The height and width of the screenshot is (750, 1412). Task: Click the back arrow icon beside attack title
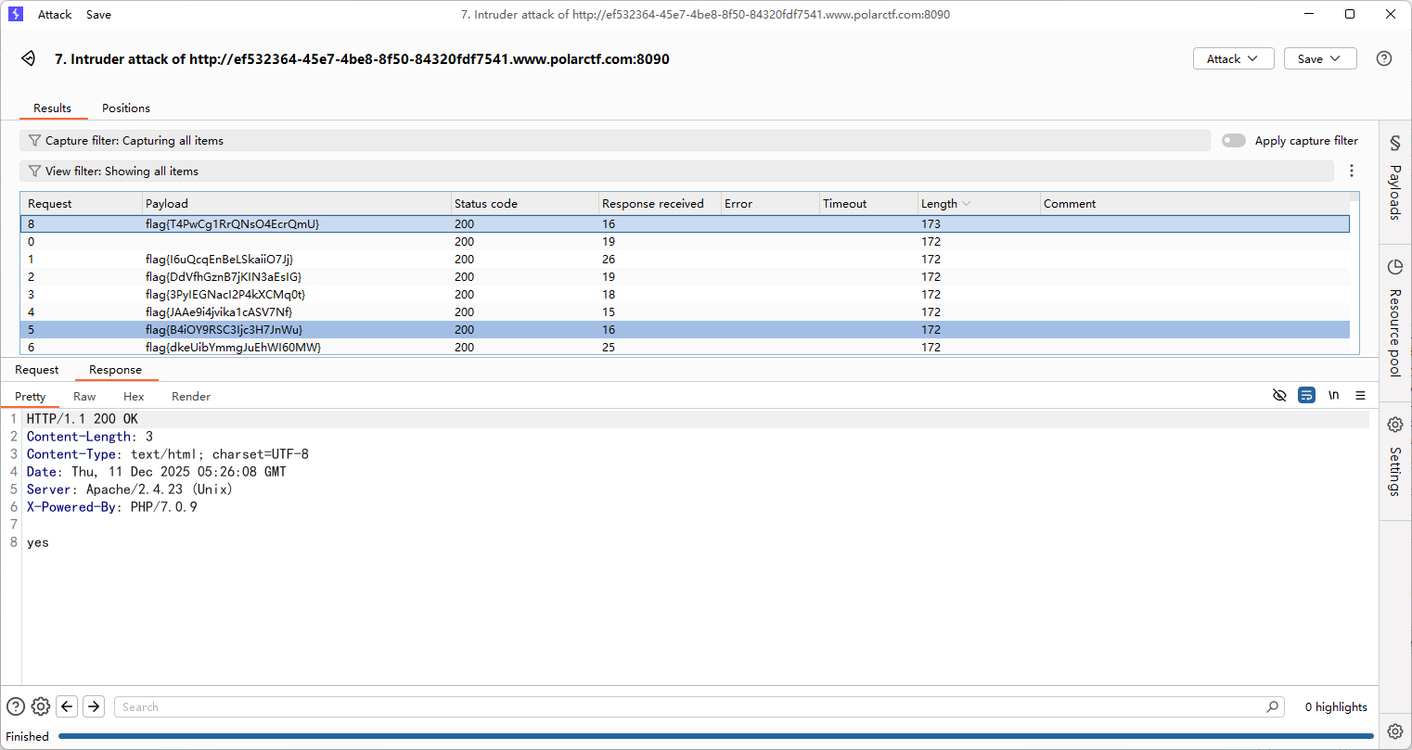pos(29,58)
